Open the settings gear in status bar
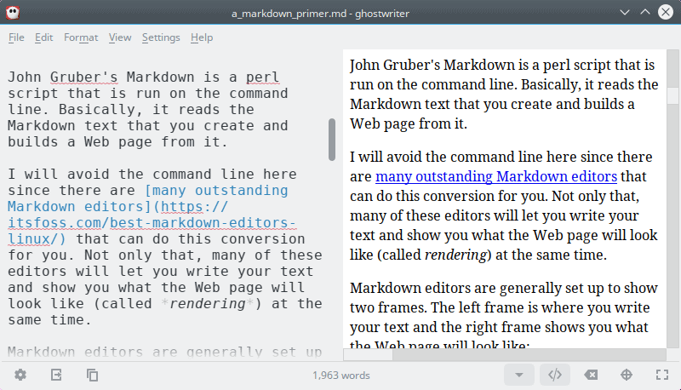Screen dimensions: 681x390 pos(20,375)
